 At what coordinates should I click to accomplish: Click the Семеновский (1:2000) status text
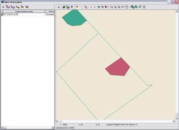(x=65, y=128)
